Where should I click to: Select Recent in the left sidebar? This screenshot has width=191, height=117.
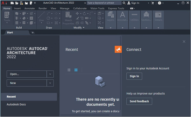click(x=29, y=97)
